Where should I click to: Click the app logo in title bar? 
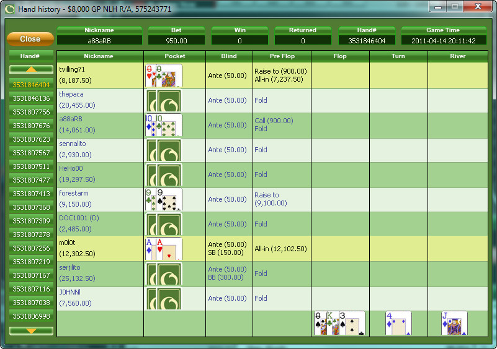pyautogui.click(x=9, y=9)
